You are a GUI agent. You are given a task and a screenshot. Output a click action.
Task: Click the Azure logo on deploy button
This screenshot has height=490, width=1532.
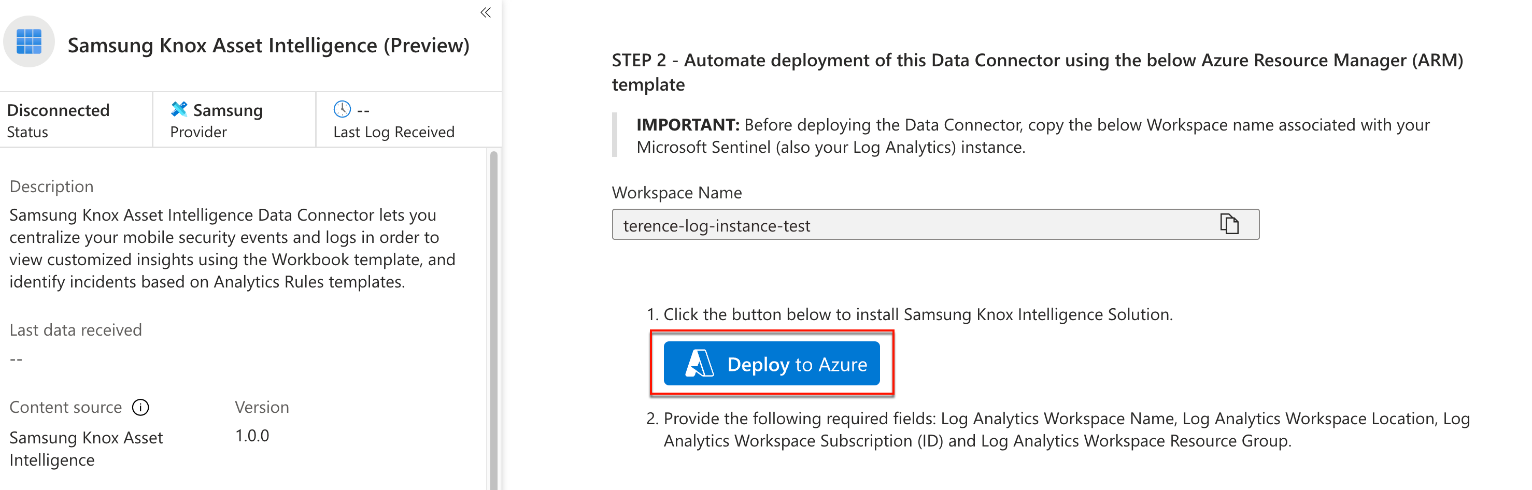tap(699, 363)
